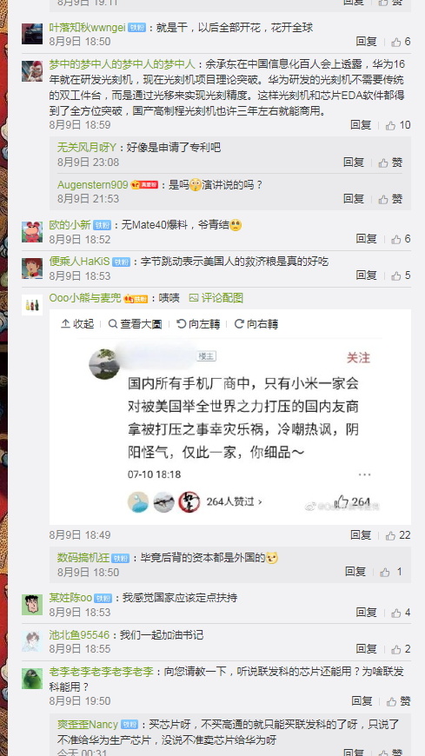Rotate image left with 向左转
Screen dimensions: 425x756
click(x=199, y=324)
